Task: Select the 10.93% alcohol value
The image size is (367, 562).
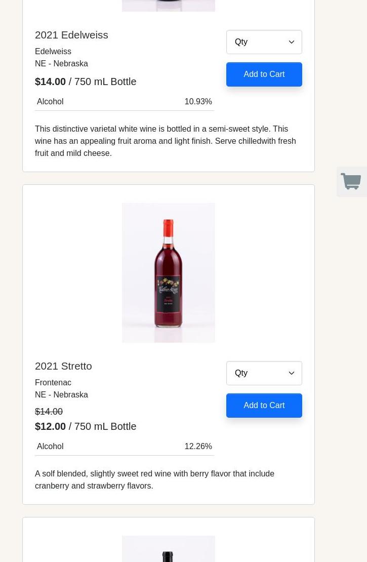Action: 198,102
